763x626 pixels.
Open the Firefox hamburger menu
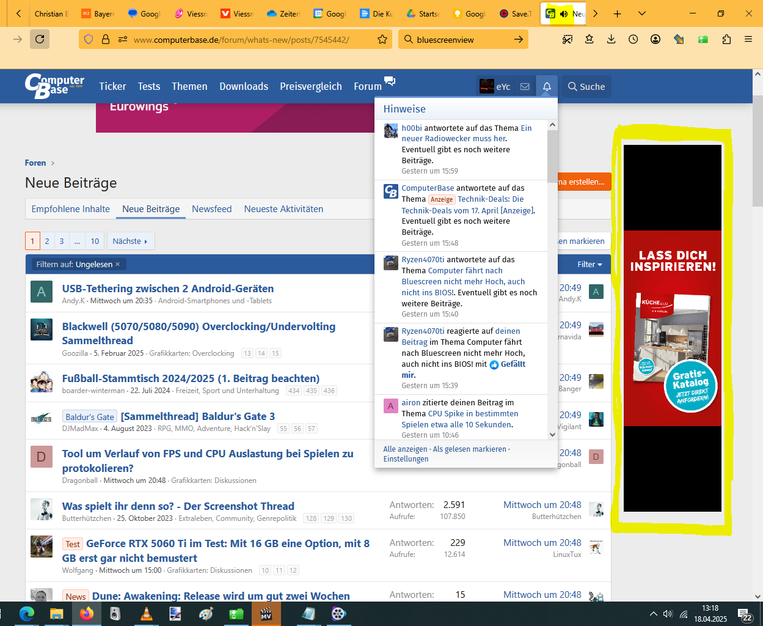point(748,39)
